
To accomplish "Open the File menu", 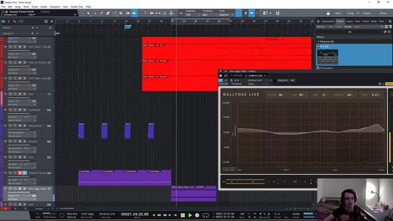I will click(3, 7).
